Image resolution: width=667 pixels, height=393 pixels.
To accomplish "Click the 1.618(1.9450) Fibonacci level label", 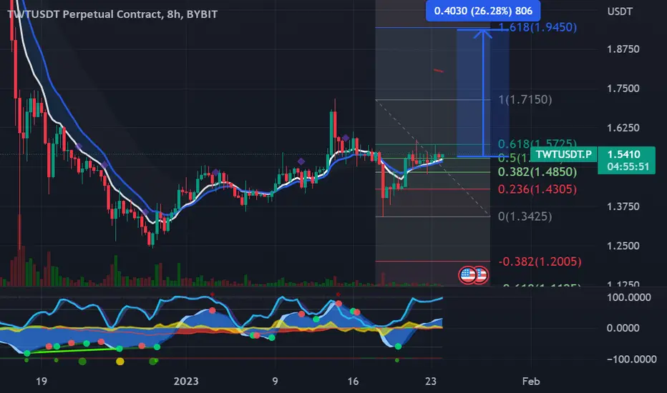I will [537, 27].
